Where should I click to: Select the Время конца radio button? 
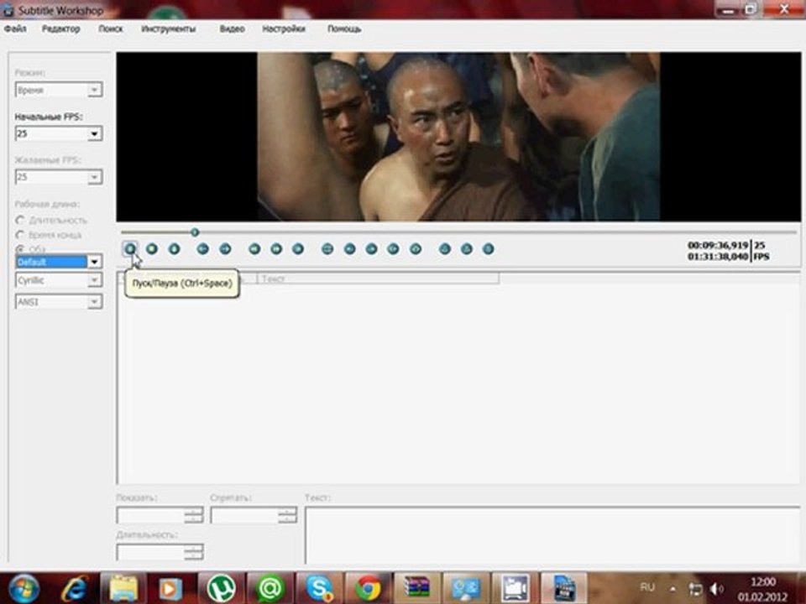(20, 235)
